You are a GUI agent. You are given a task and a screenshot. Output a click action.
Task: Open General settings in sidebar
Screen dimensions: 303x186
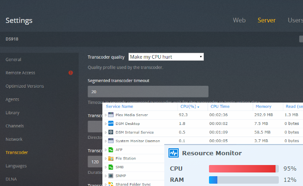click(x=13, y=59)
